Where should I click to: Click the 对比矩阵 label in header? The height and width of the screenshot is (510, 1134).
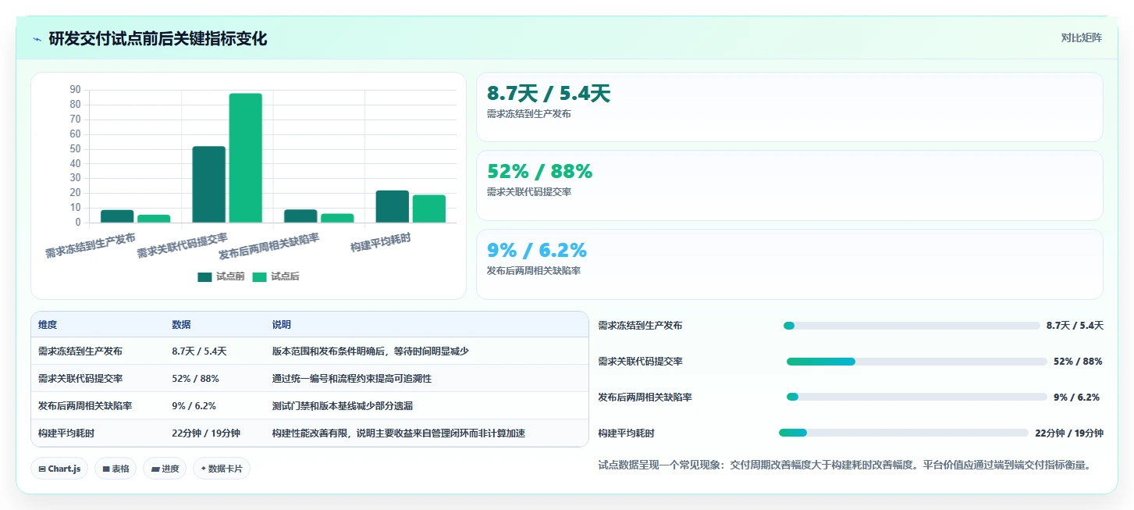click(x=1081, y=37)
